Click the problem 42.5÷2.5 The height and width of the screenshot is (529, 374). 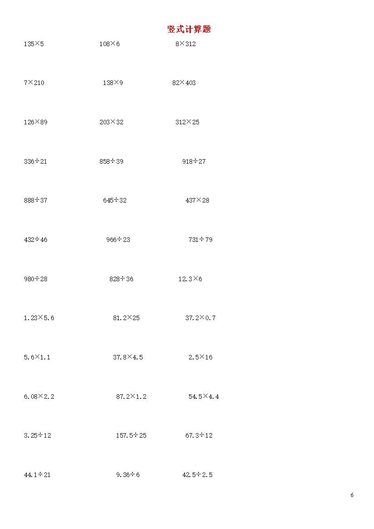point(198,475)
